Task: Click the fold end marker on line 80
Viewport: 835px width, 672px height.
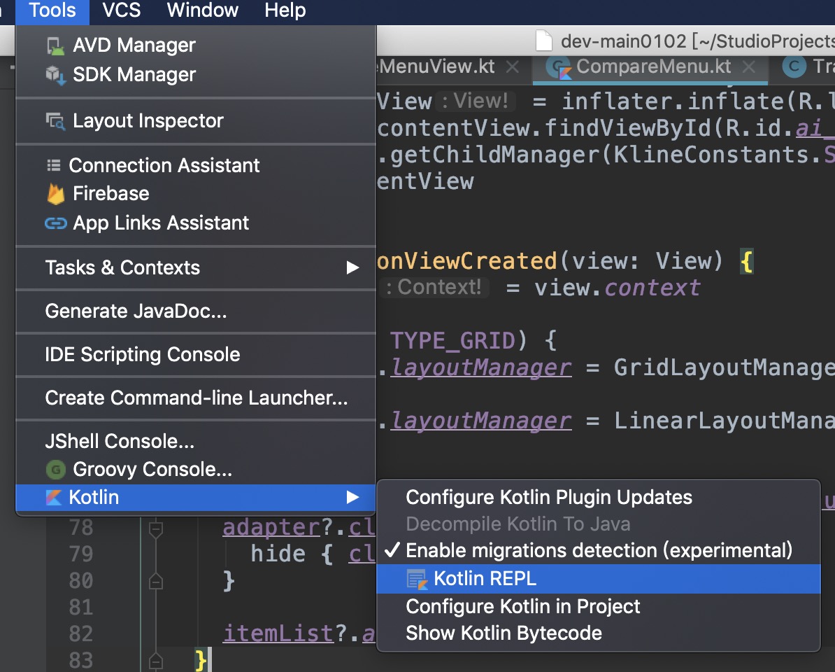Action: pos(155,581)
